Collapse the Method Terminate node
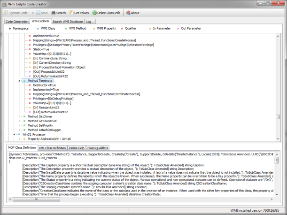 click(19, 81)
